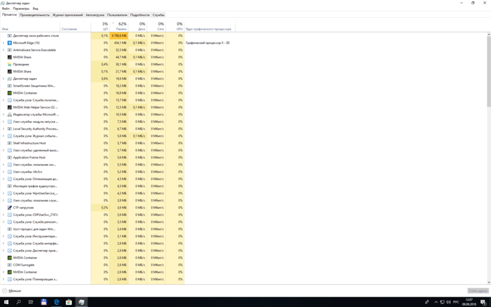This screenshot has width=491, height=307.
Task: Click the РУС language indicator
Action: (456, 302)
